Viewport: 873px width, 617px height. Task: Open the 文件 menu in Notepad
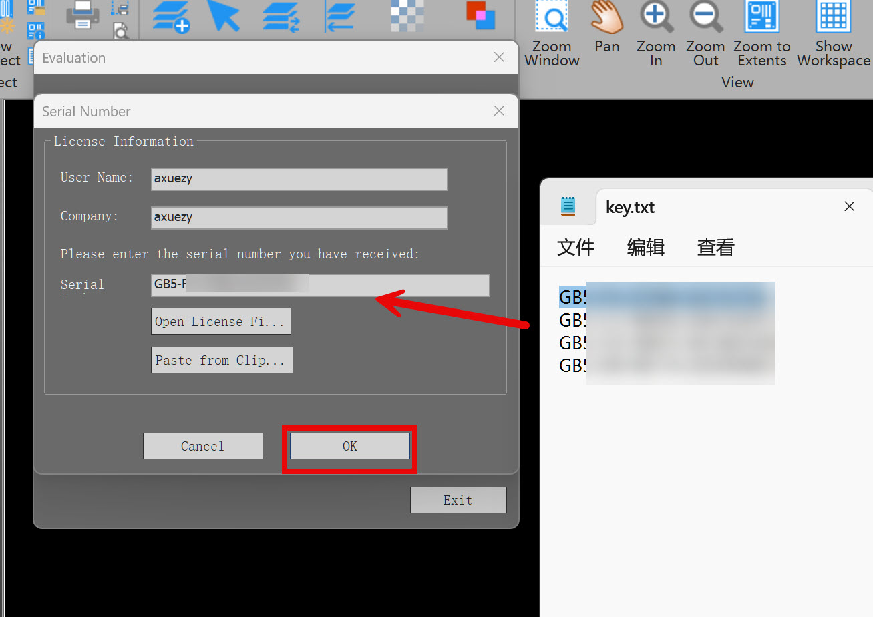[x=575, y=248]
